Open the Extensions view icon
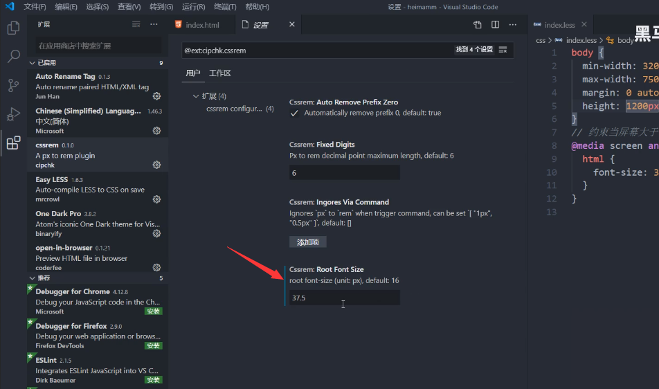 pyautogui.click(x=13, y=143)
